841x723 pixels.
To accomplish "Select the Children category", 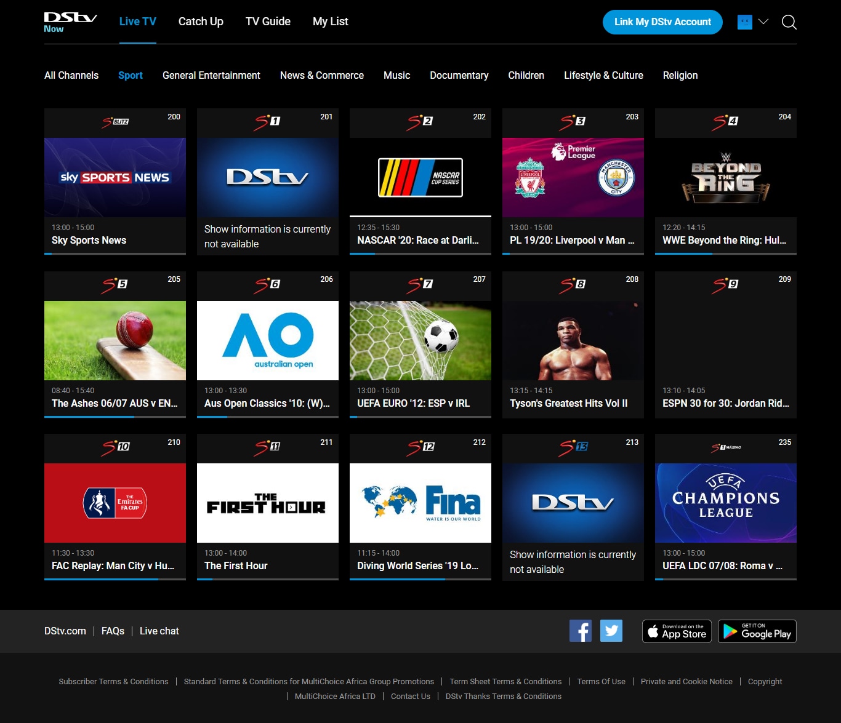I will click(x=526, y=75).
